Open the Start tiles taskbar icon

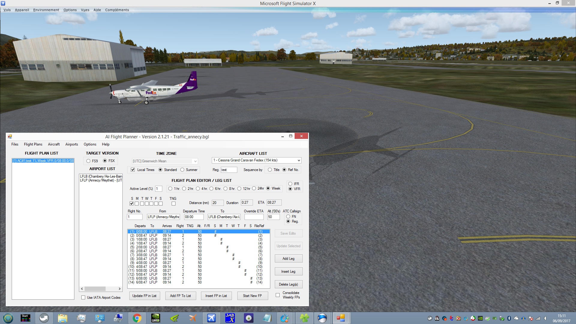point(25,318)
